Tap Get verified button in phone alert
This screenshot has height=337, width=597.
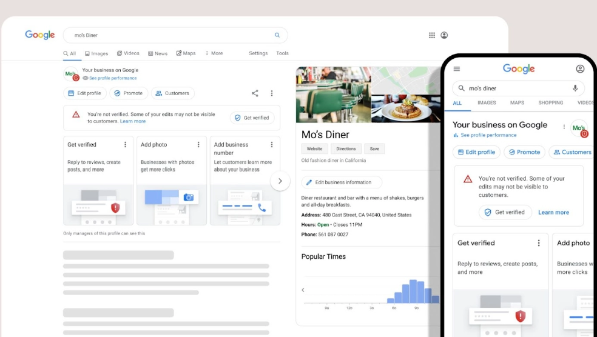pyautogui.click(x=505, y=212)
